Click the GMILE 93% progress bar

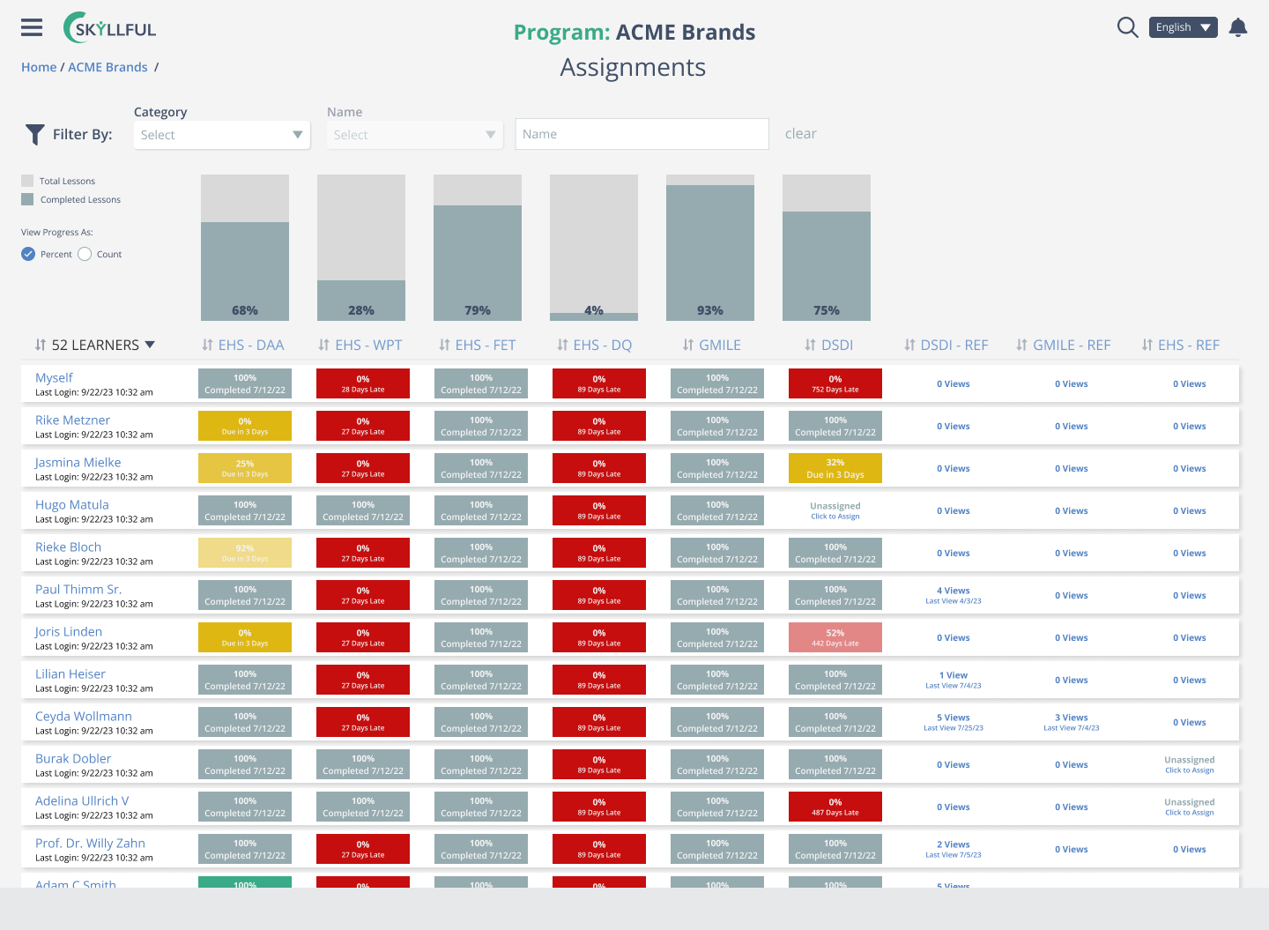(710, 253)
